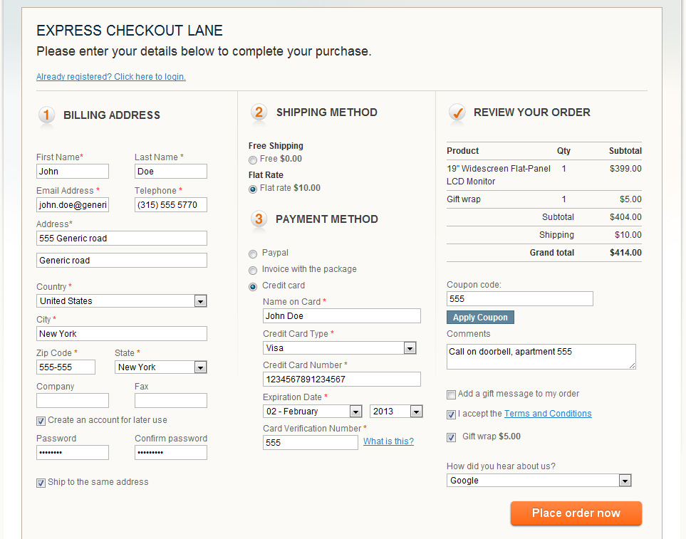Check Add a gift message to my order
The width and height of the screenshot is (686, 539).
[451, 394]
